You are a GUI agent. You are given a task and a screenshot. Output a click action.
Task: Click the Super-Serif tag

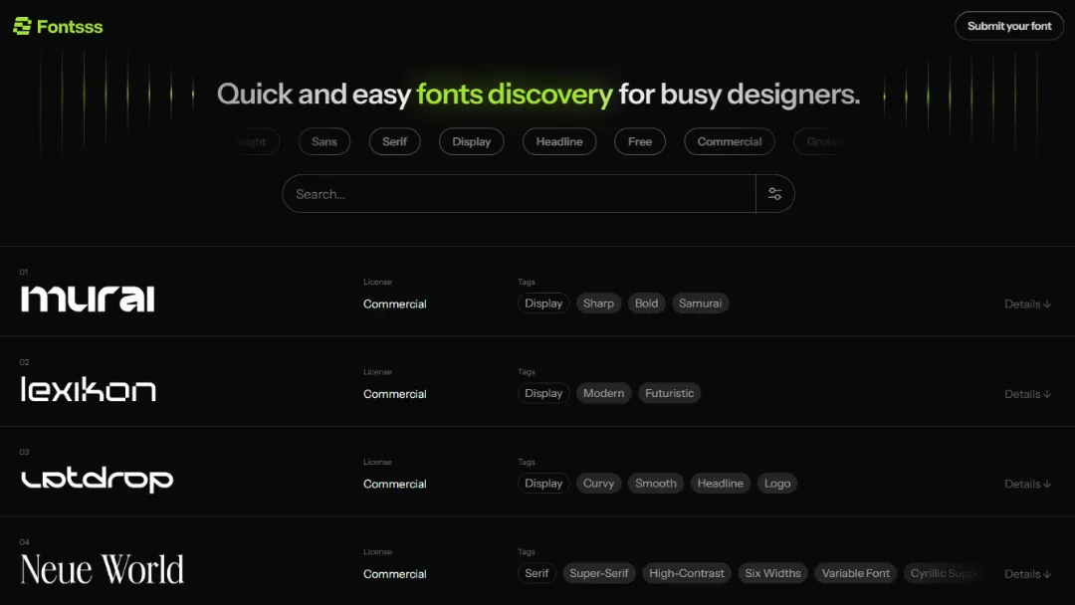click(x=598, y=573)
